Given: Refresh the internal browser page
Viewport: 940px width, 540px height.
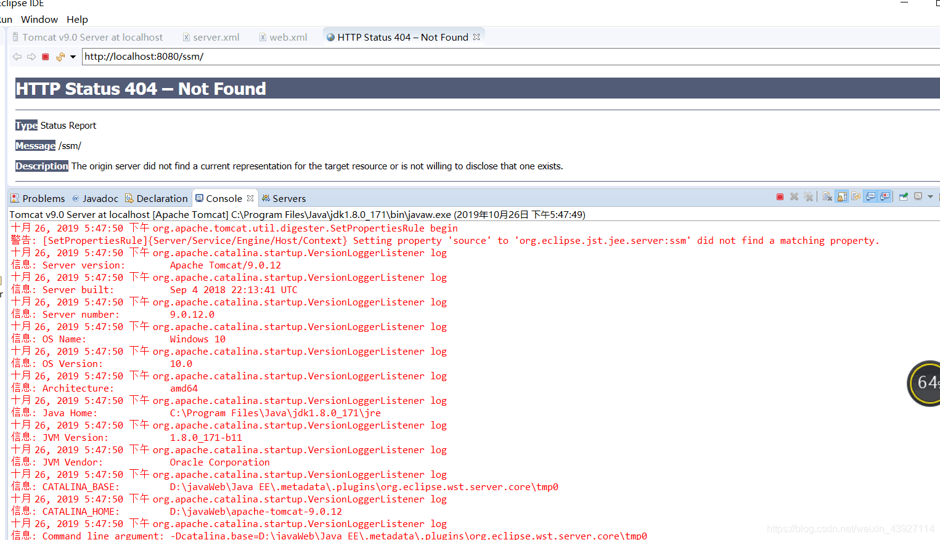Looking at the screenshot, I should pos(60,57).
